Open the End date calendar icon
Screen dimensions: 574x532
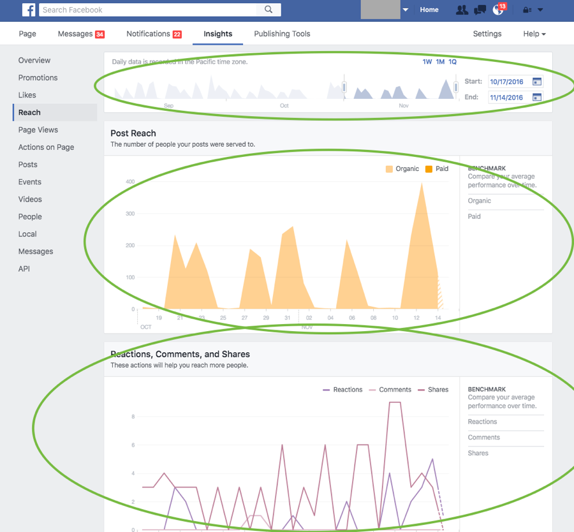tap(536, 98)
